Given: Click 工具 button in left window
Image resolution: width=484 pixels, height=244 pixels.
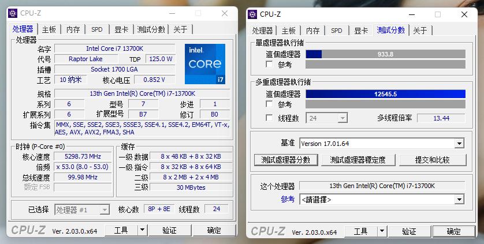Looking at the screenshot, I should 121,230.
